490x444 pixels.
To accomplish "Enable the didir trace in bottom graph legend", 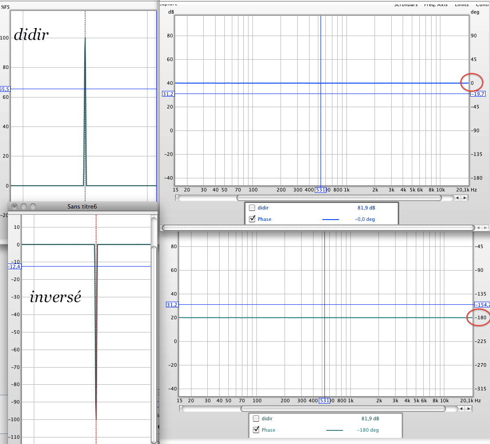I will point(256,419).
